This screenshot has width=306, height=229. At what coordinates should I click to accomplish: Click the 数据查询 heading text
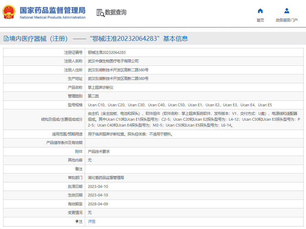(x=115, y=12)
